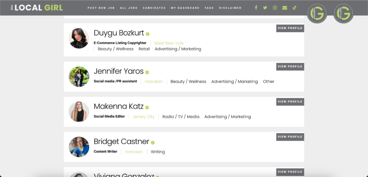Viewport: 368px width, 177px height.
Task: Open the FAQs page
Action: [x=209, y=8]
